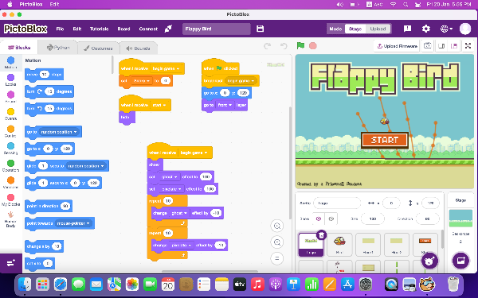Switch mode to Stage
The image size is (478, 298).
click(x=355, y=29)
